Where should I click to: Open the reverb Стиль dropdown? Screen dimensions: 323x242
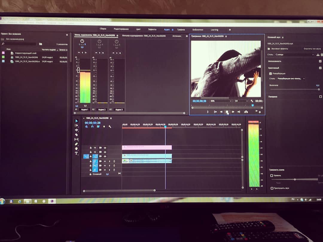point(291,78)
